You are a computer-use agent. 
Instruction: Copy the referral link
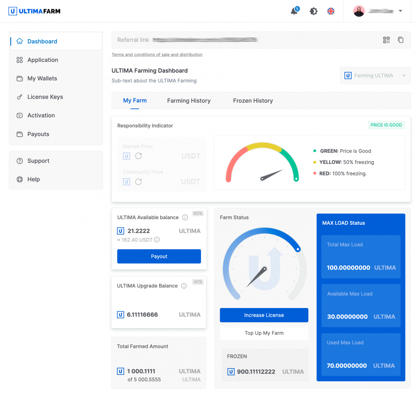[x=400, y=40]
